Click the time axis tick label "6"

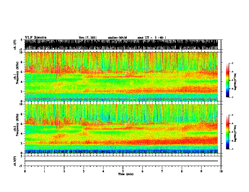click(143, 171)
